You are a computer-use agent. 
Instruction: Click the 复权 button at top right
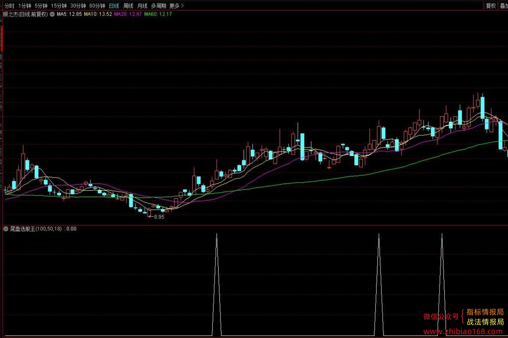coord(490,6)
